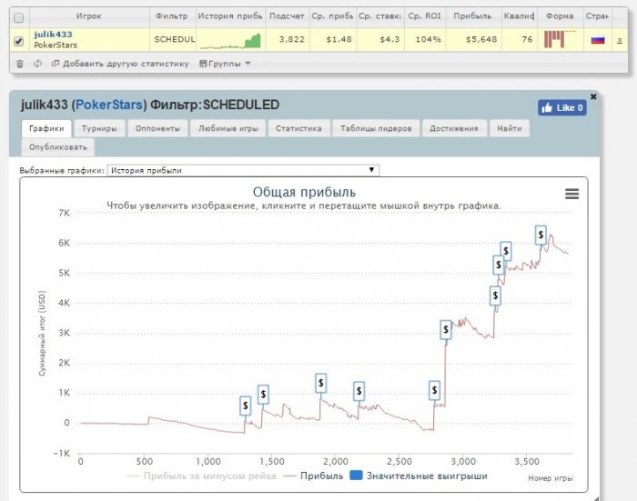The image size is (637, 501).
Task: Toggle the Прибыль series in legend
Action: (314, 476)
